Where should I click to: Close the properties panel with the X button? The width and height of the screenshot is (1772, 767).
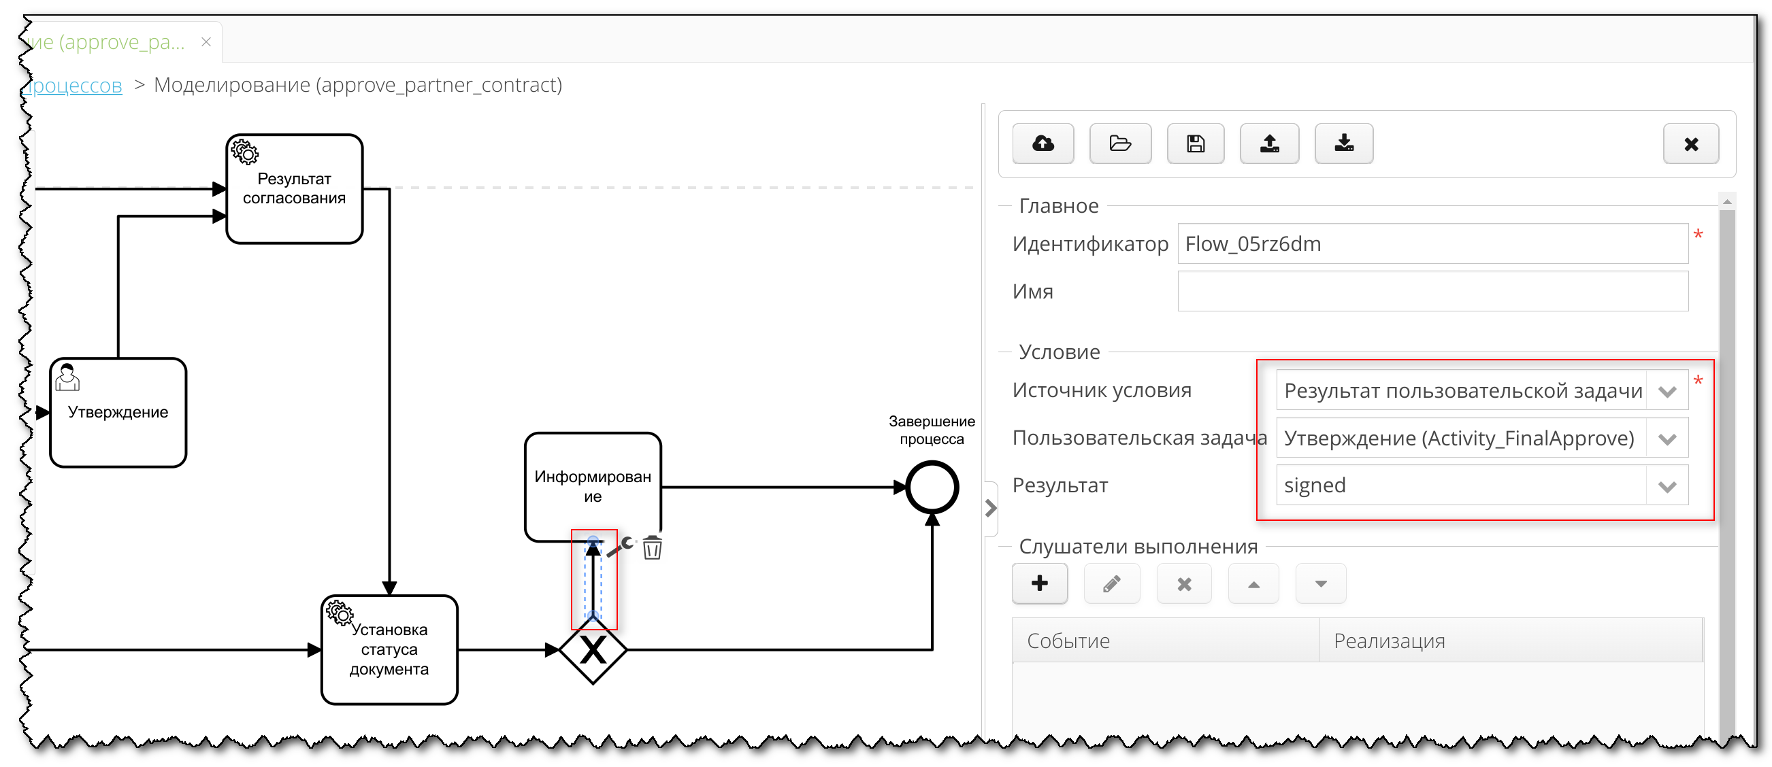(x=1690, y=143)
